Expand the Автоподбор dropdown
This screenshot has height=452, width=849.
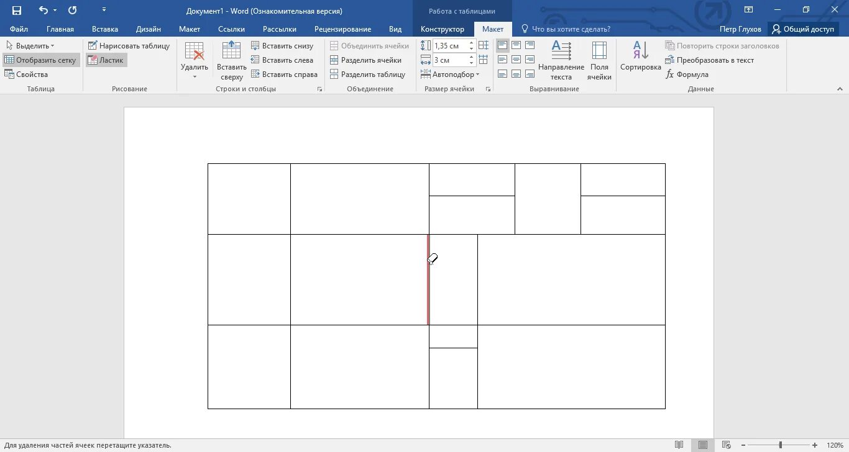point(450,75)
